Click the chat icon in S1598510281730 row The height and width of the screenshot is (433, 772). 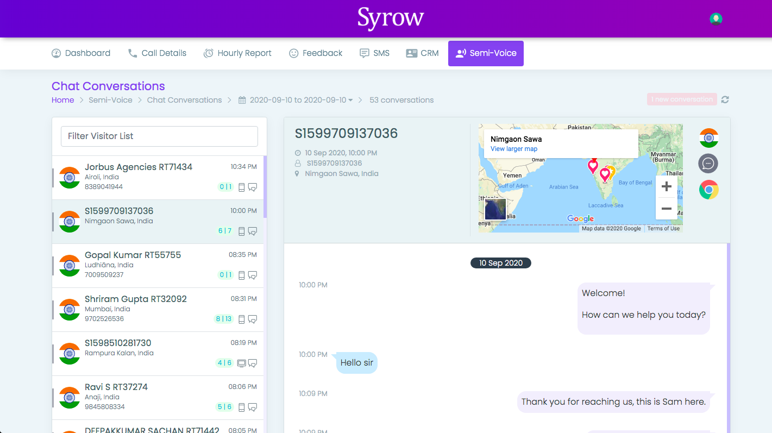(x=253, y=363)
